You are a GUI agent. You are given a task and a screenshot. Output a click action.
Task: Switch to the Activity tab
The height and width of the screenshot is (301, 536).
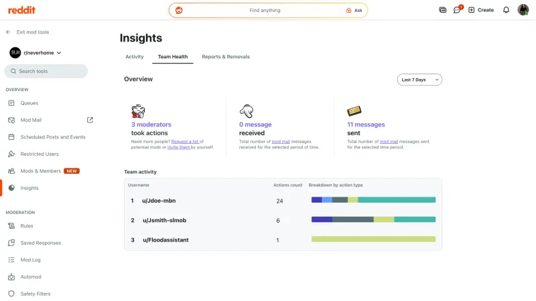135,57
